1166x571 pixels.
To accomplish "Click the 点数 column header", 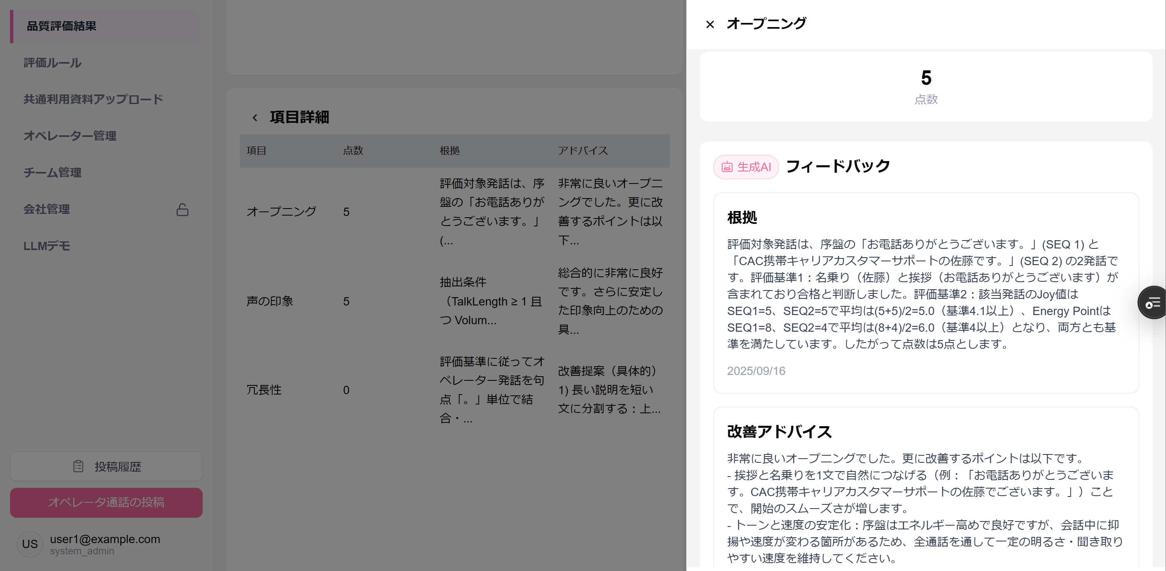I will click(x=353, y=151).
